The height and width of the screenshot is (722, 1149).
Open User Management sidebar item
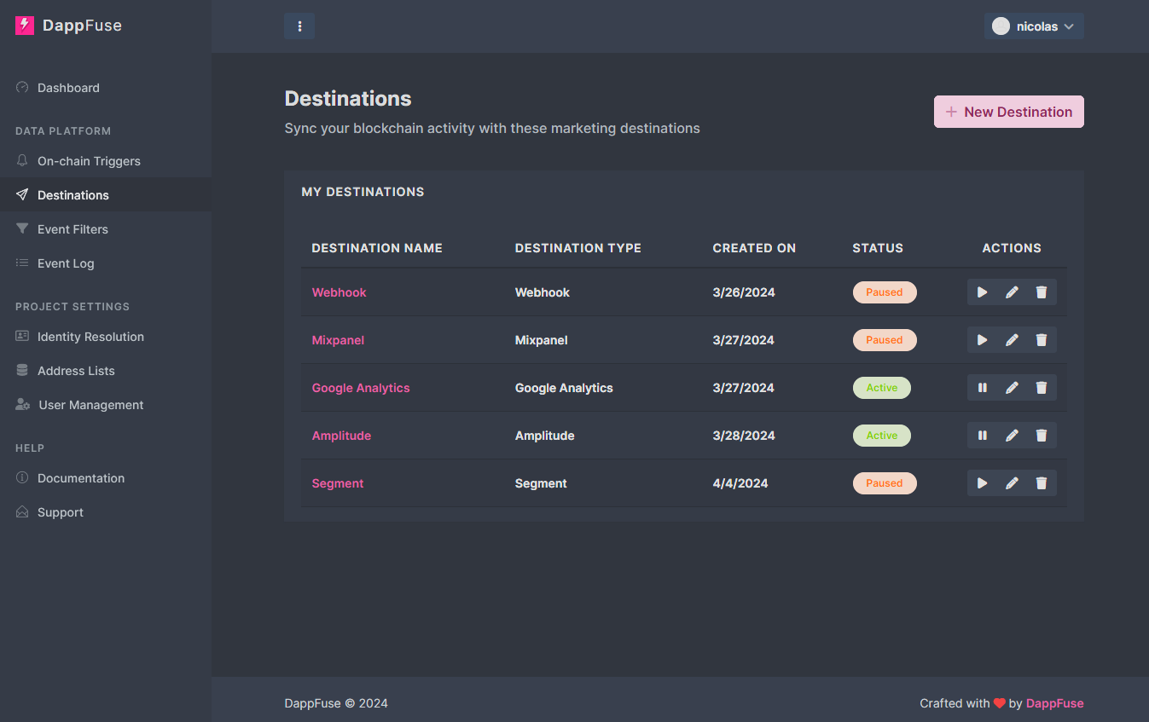[x=106, y=405]
